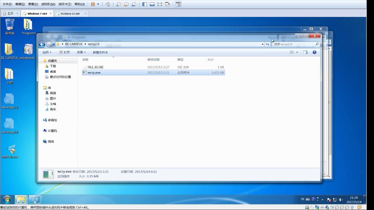Toggle the VMware library sidebar
This screenshot has height=210, width=374.
coord(145,4)
